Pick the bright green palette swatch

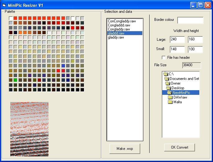(x=15, y=80)
